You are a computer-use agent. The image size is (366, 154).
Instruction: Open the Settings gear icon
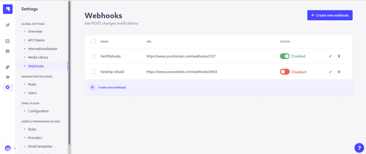click(8, 87)
